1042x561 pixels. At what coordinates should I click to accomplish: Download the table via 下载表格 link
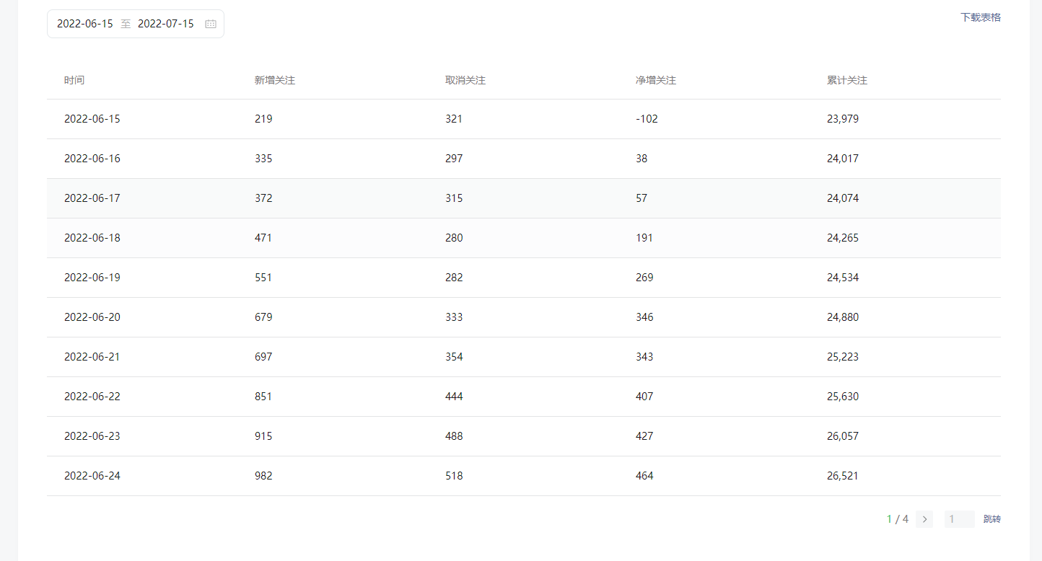[x=981, y=17]
